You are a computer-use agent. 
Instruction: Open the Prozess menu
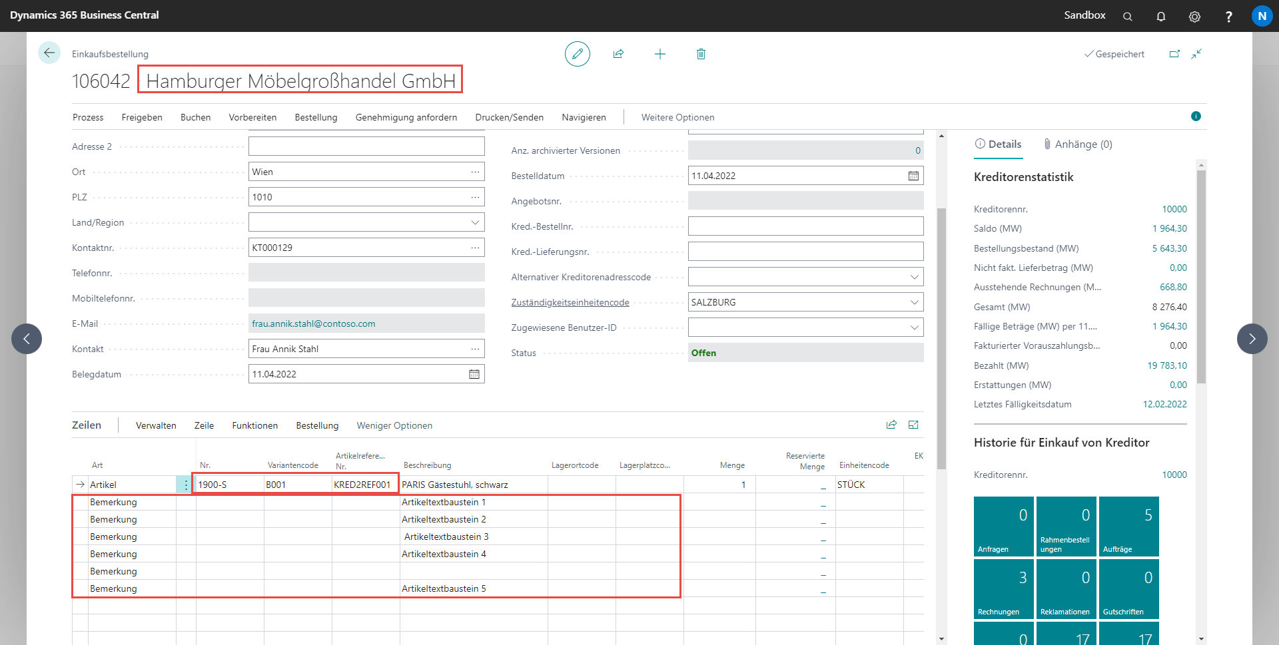tap(88, 117)
